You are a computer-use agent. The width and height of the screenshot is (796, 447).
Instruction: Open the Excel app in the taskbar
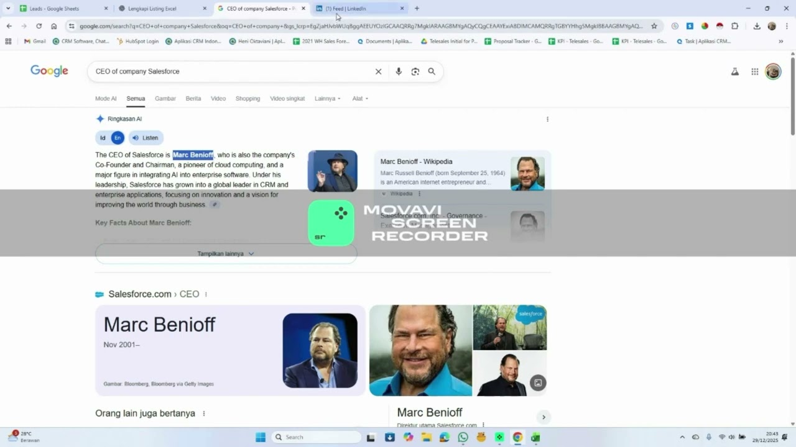point(535,437)
